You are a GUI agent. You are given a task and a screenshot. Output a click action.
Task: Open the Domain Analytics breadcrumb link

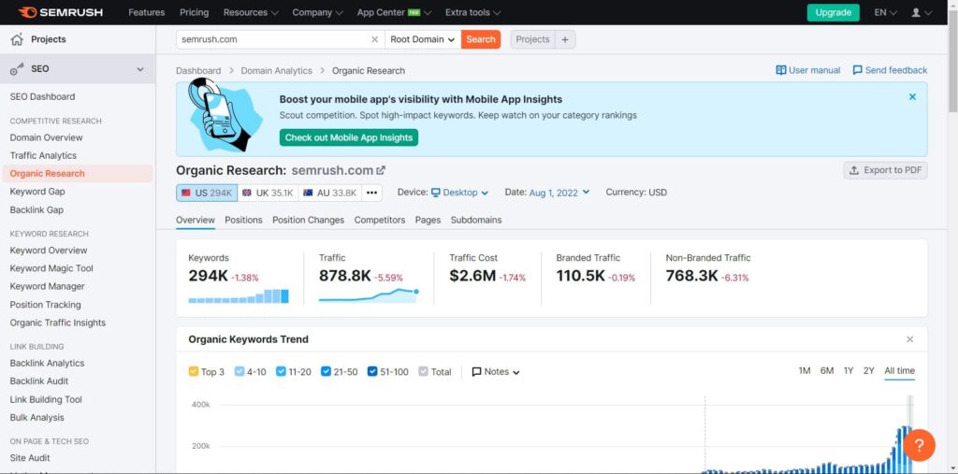pos(276,71)
